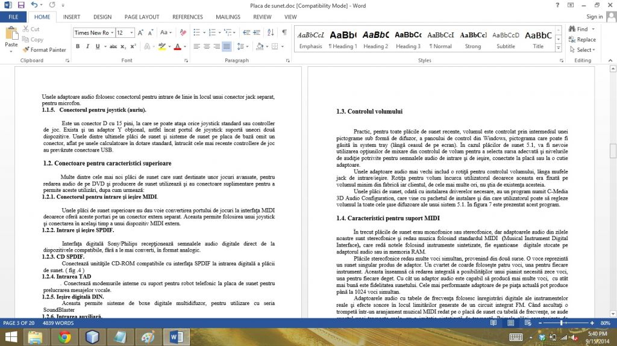Open the PAGE LAYOUT tab
617x346 pixels.
[142, 17]
